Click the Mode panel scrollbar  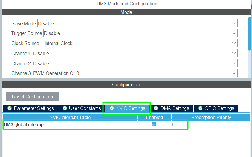(x=249, y=34)
